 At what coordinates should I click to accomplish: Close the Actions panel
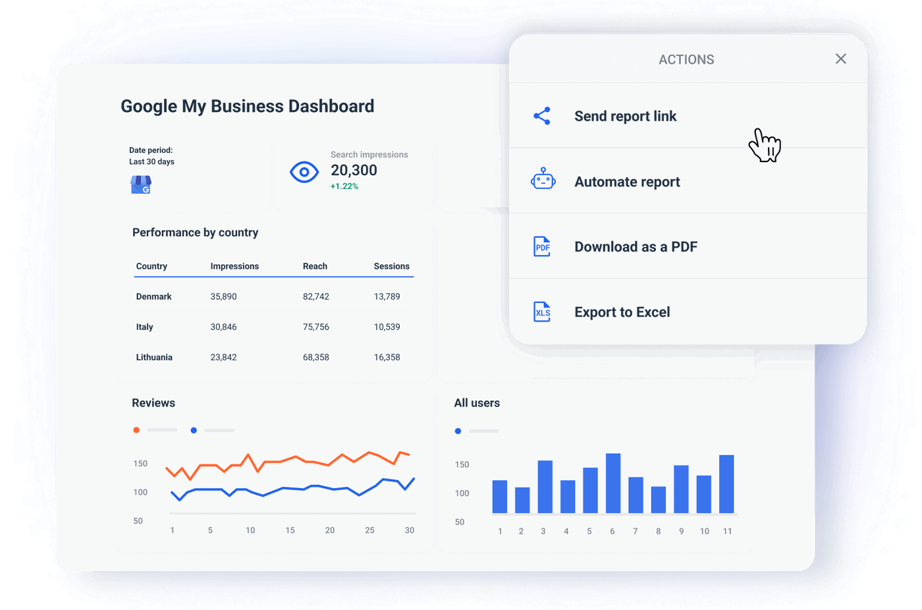840,59
